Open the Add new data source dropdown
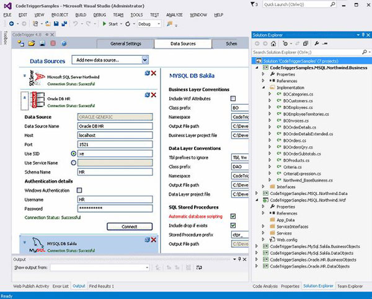The width and height of the screenshot is (372, 299). tap(144, 60)
